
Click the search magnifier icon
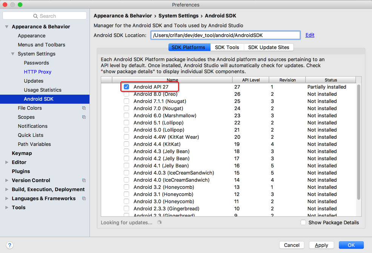pyautogui.click(x=35, y=16)
